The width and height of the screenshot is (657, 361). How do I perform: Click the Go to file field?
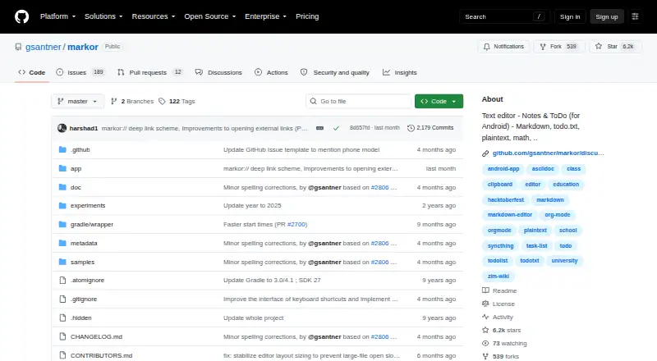pyautogui.click(x=359, y=102)
